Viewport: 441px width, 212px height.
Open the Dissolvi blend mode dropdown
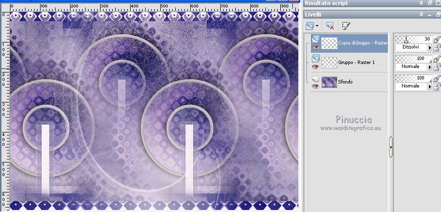(x=429, y=47)
